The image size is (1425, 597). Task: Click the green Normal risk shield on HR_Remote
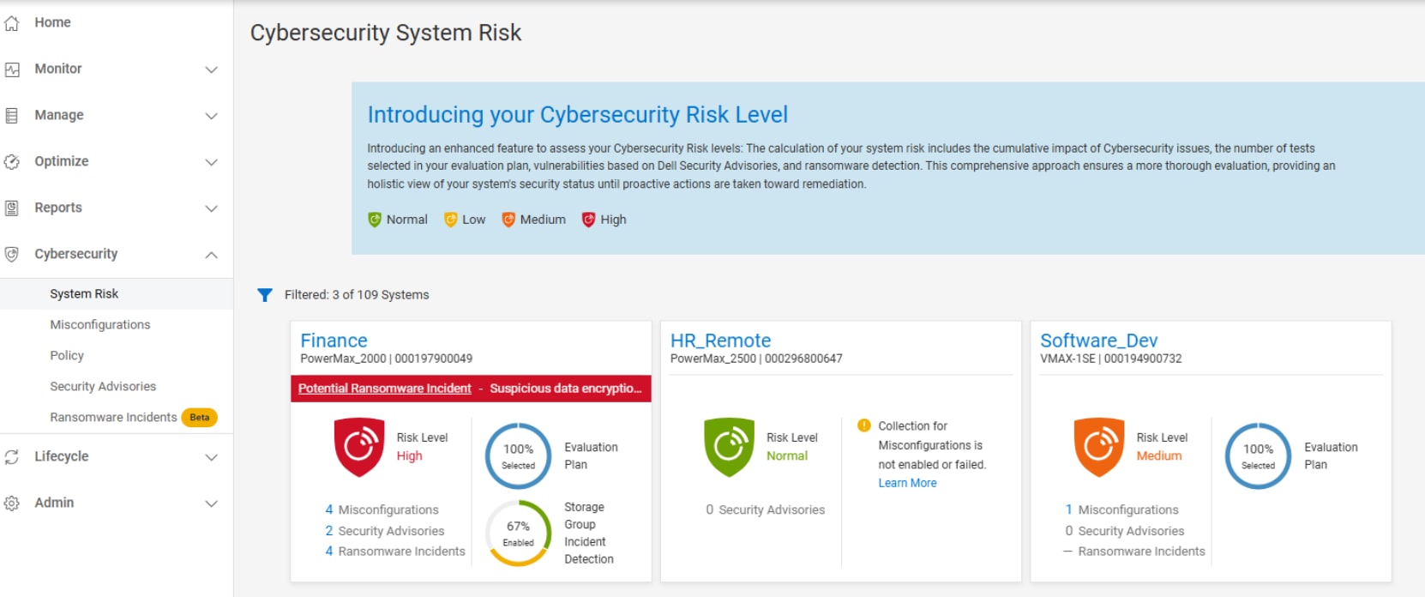729,447
